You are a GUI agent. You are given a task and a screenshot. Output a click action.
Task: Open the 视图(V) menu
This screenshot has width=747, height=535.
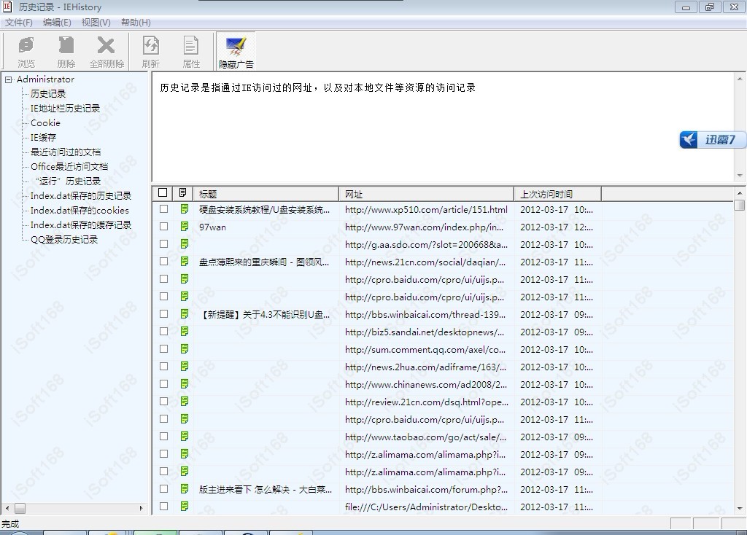point(96,23)
